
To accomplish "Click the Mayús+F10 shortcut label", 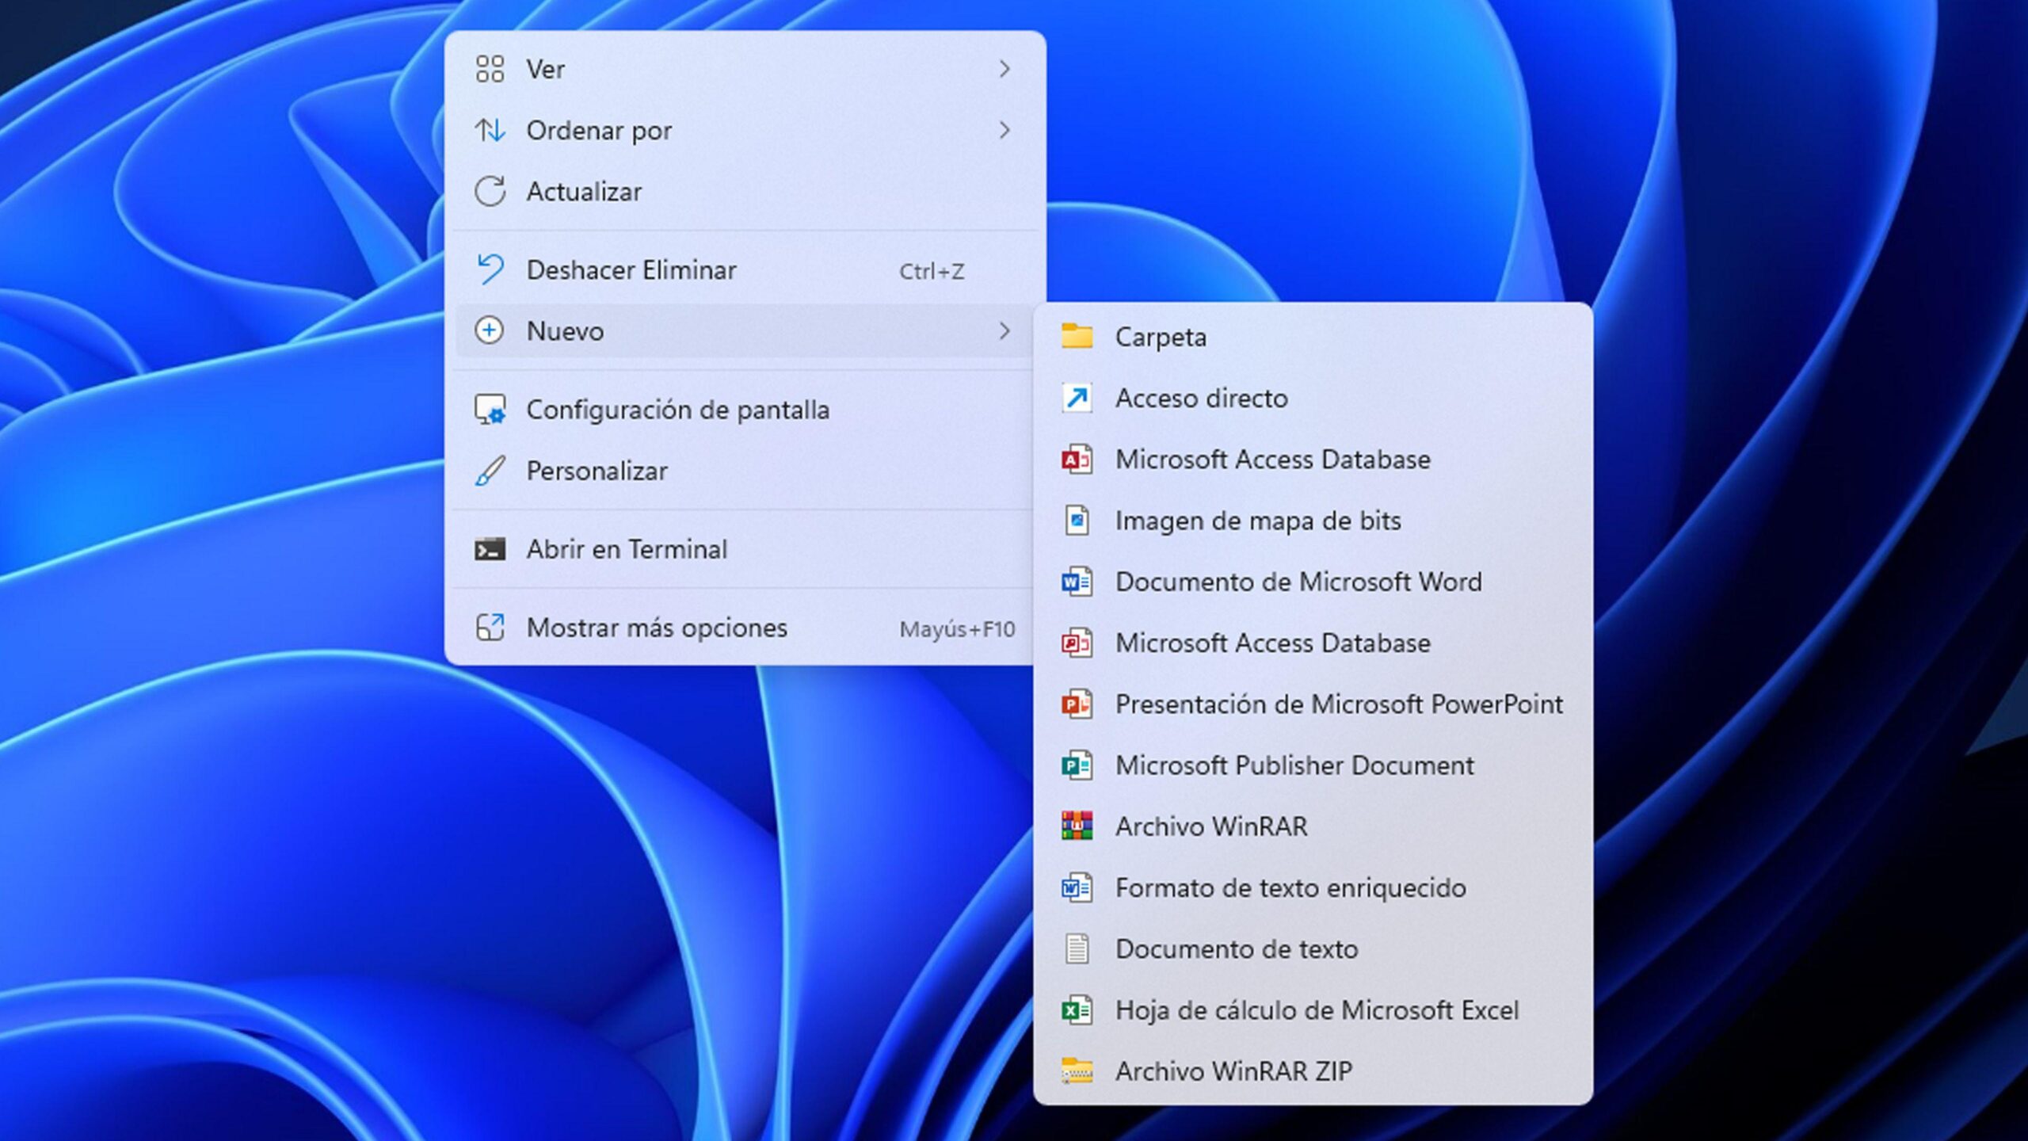I will pos(957,629).
